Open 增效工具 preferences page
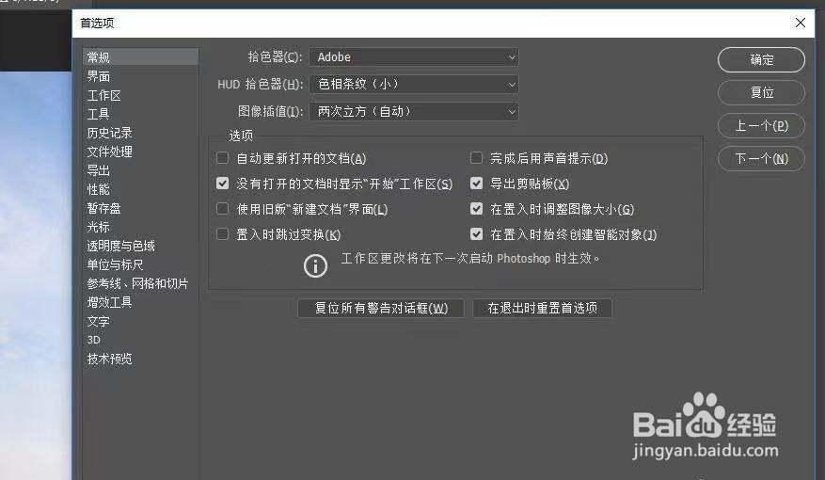The image size is (825, 480). tap(109, 302)
